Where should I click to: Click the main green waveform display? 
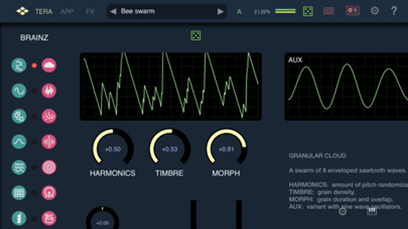(x=171, y=86)
